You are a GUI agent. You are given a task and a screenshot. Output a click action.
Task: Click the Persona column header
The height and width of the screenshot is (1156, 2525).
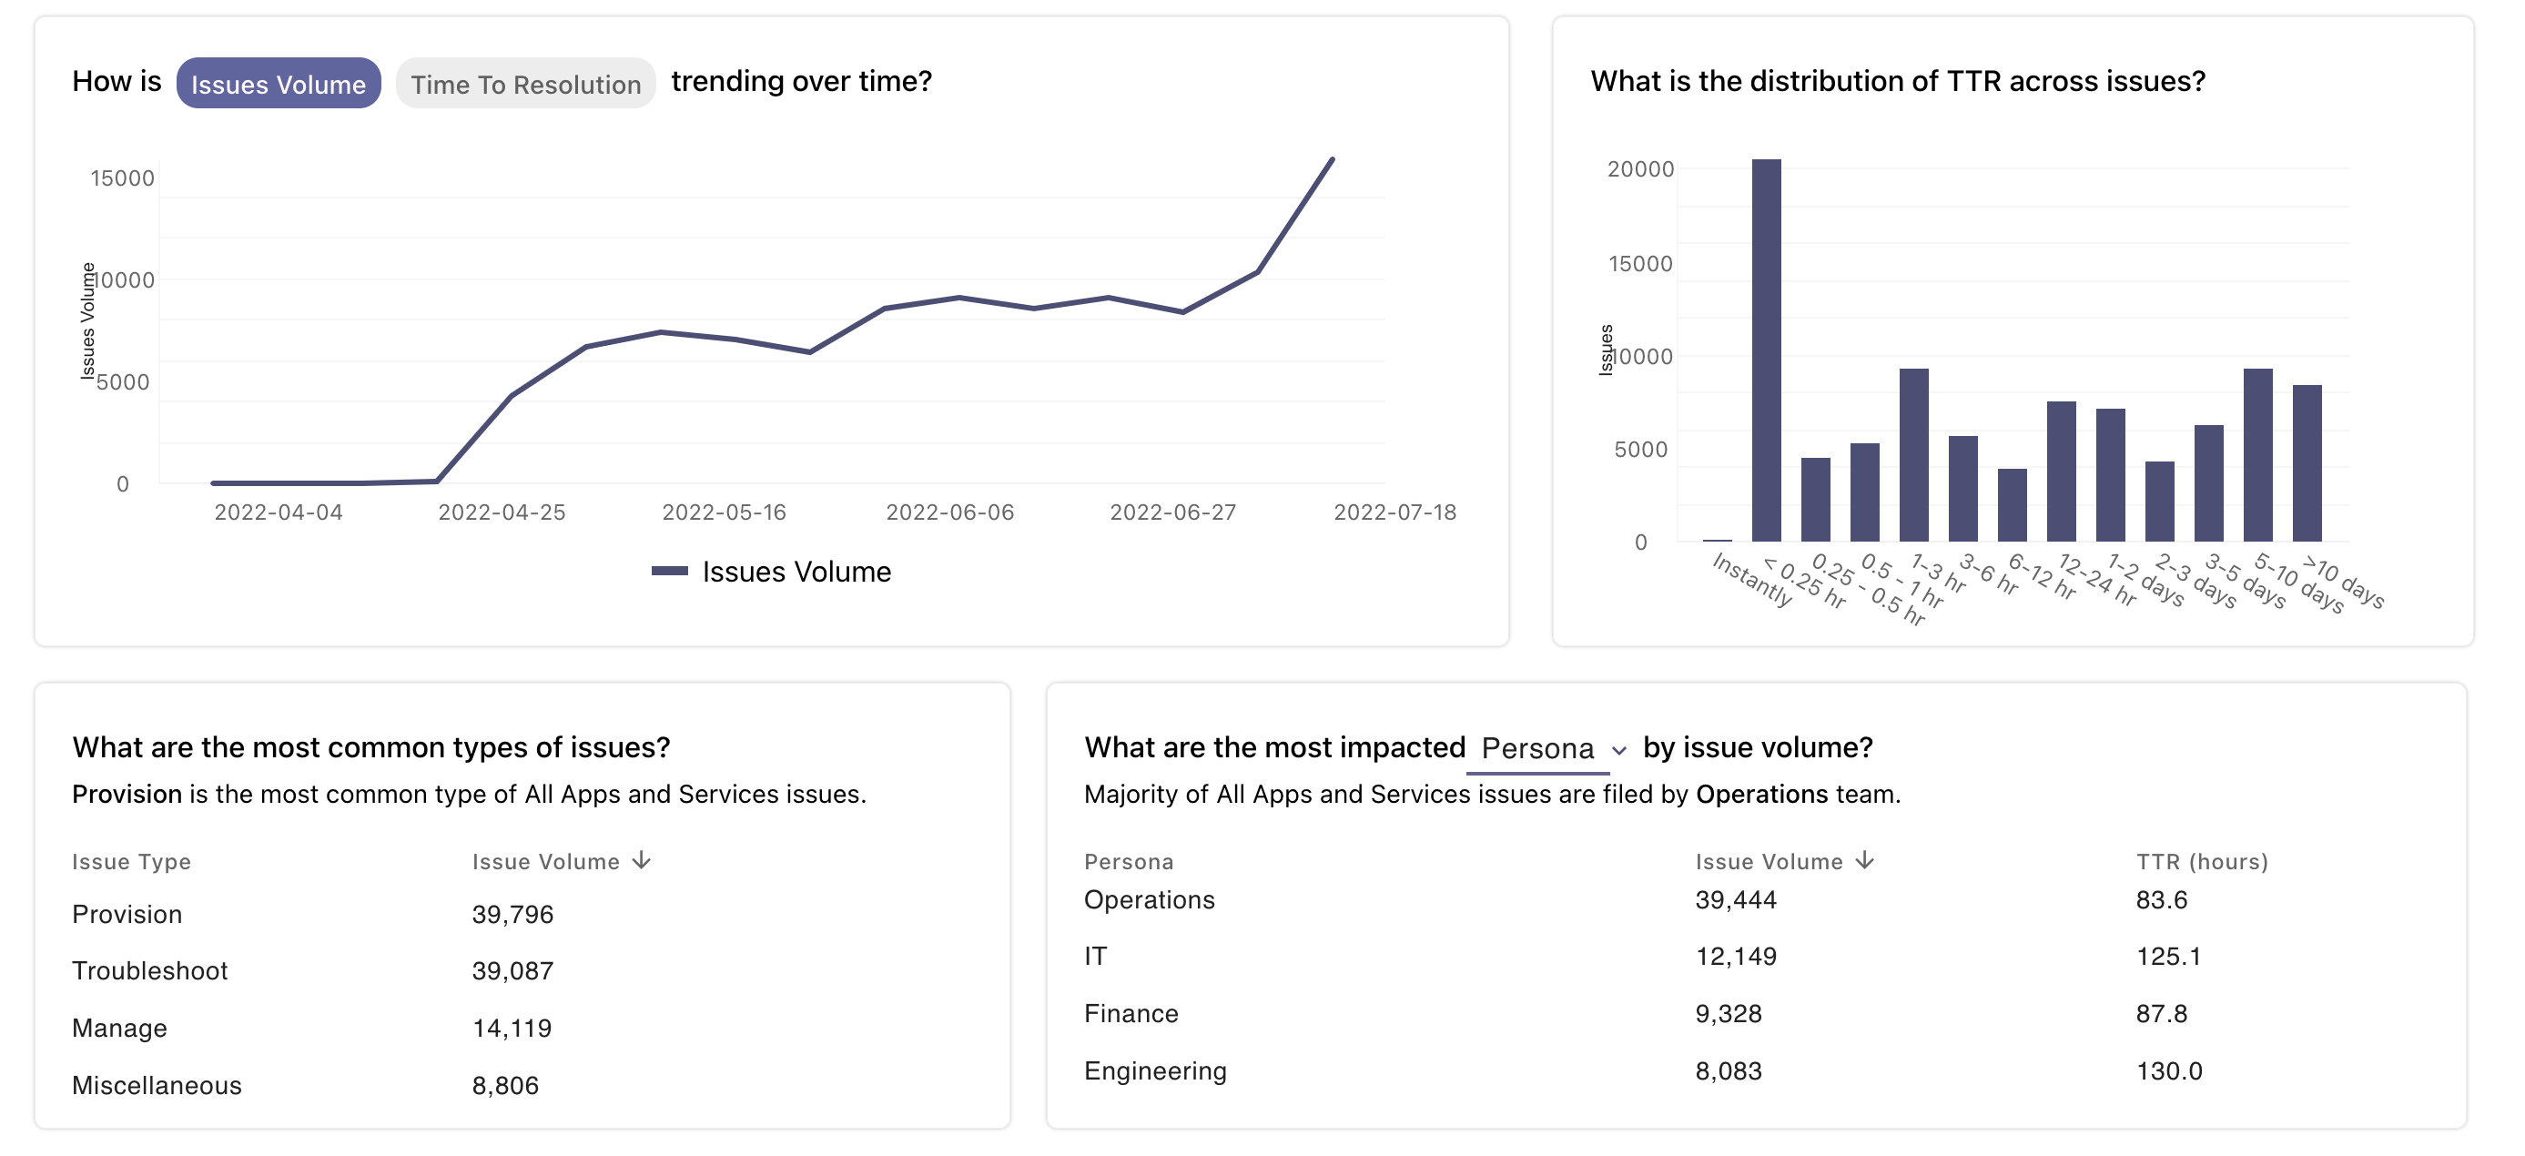(1128, 862)
